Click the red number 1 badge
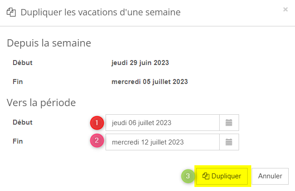 pos(97,122)
